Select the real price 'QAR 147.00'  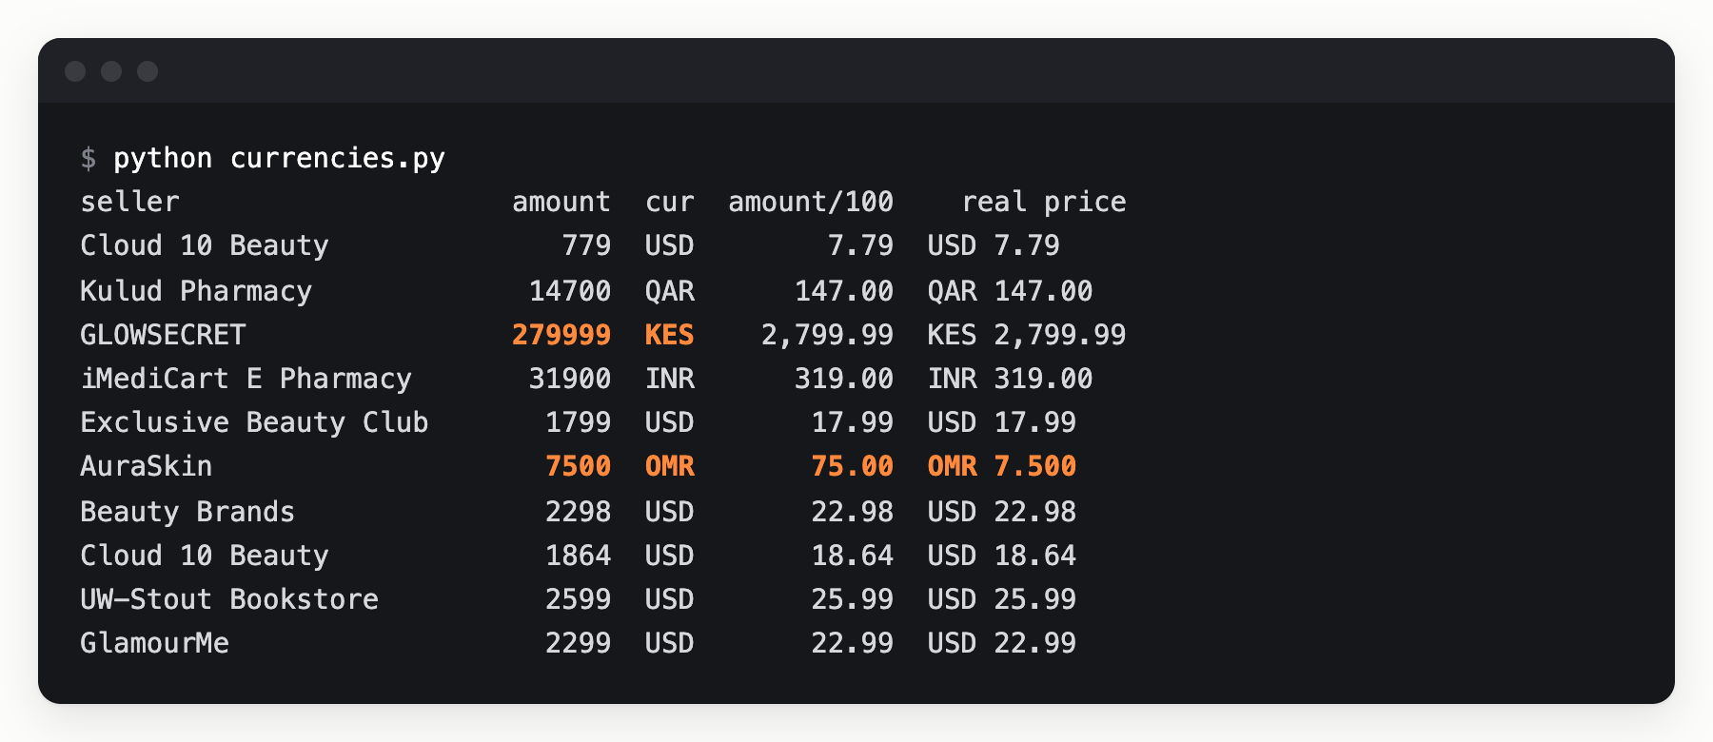click(x=1011, y=290)
